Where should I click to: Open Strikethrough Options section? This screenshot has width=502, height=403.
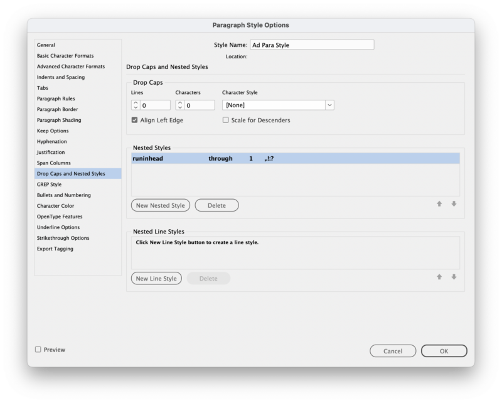(78, 238)
